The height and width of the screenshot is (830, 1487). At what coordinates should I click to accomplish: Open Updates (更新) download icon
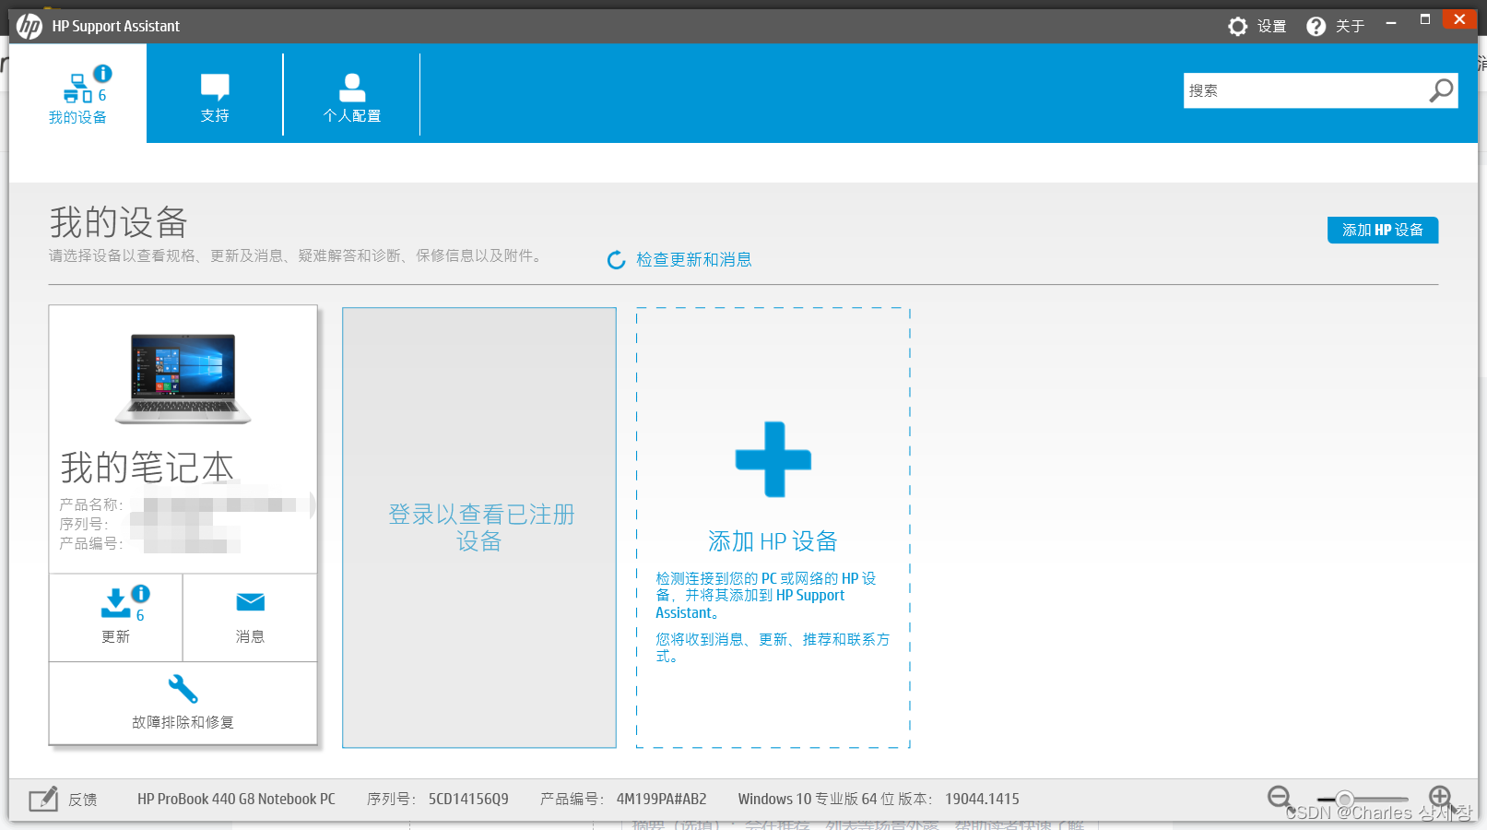116,604
